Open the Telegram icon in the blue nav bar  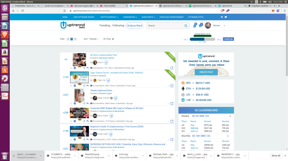pos(222,17)
